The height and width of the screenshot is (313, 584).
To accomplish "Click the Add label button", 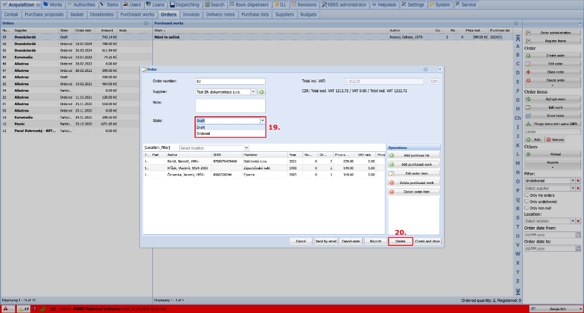I will [x=534, y=140].
